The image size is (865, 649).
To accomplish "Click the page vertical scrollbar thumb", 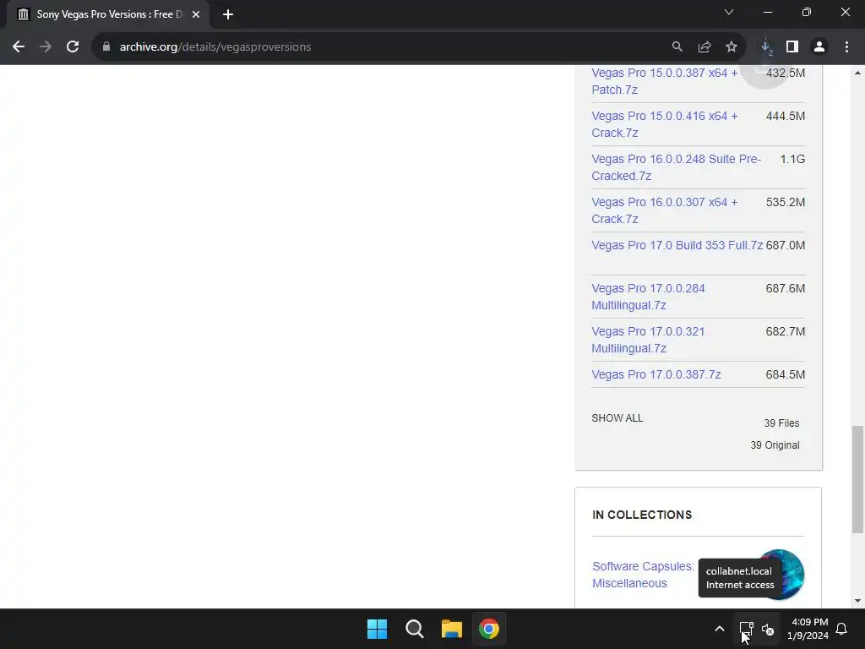I will point(857,480).
